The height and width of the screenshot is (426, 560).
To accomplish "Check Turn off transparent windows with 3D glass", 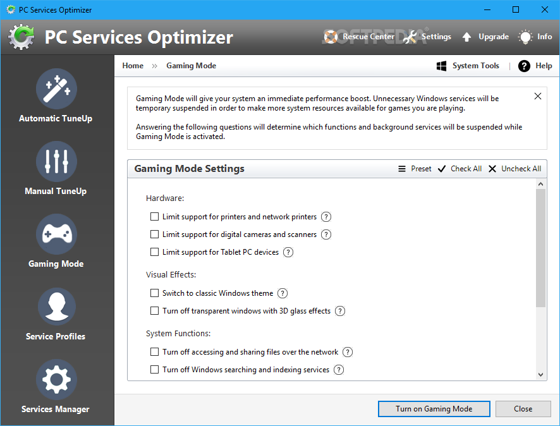I will pos(154,311).
